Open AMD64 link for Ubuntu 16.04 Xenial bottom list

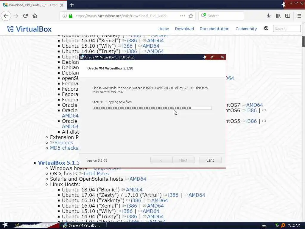[155, 206]
